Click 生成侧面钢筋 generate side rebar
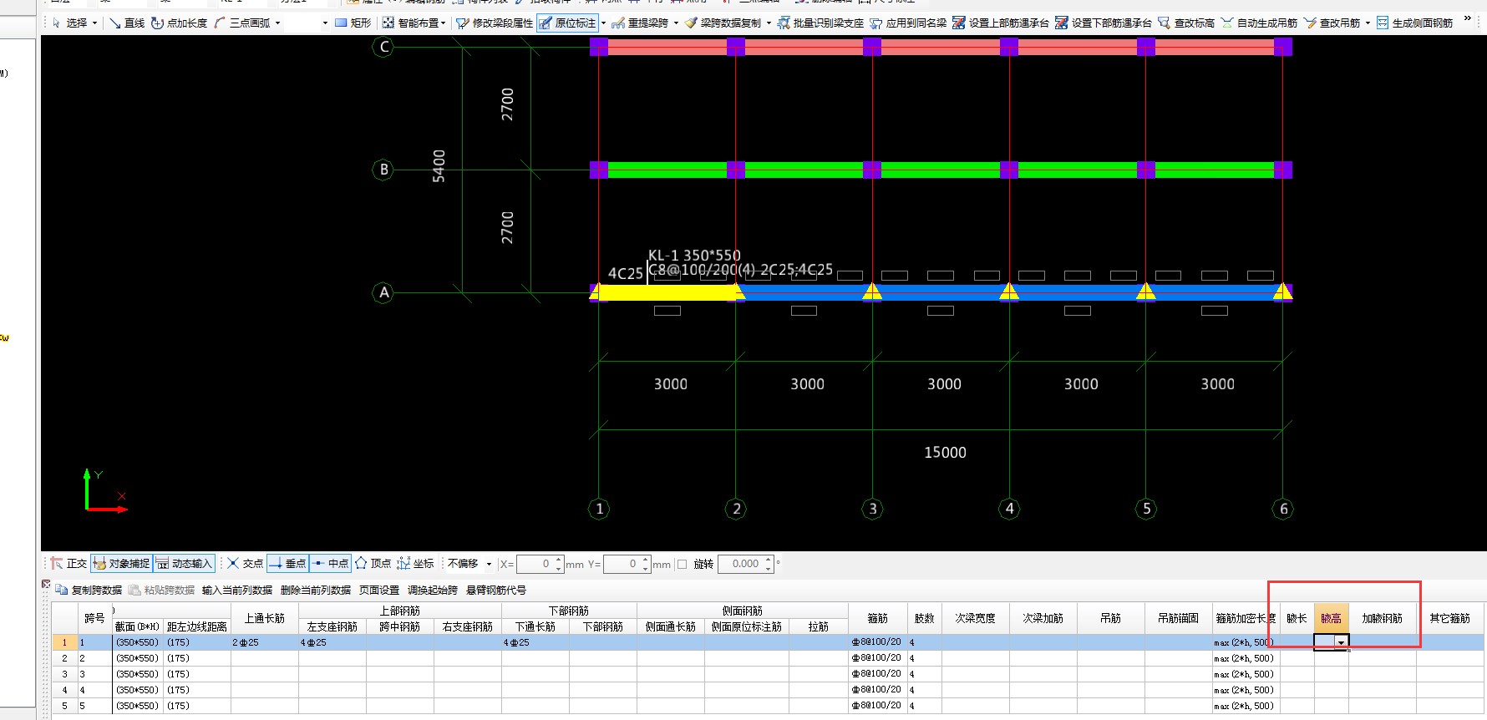Image resolution: width=1487 pixels, height=720 pixels. [1414, 23]
